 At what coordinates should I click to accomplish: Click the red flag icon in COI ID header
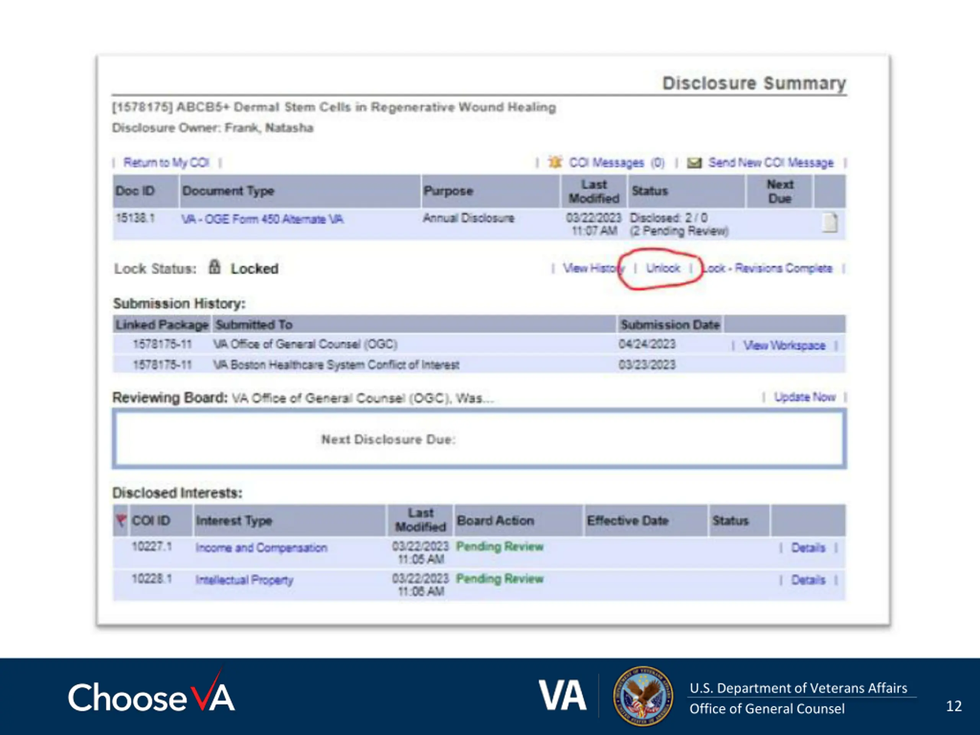(x=121, y=520)
